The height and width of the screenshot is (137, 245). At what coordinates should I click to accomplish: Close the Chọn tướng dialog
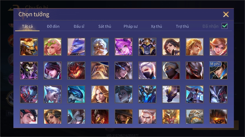point(226,14)
